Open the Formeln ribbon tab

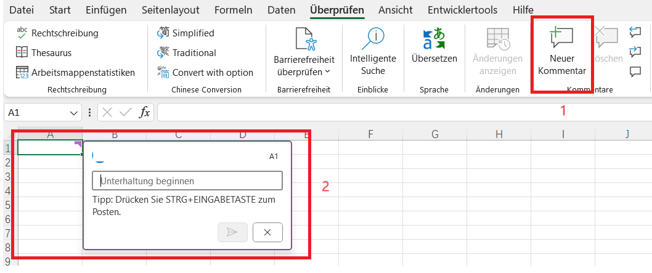click(x=234, y=10)
